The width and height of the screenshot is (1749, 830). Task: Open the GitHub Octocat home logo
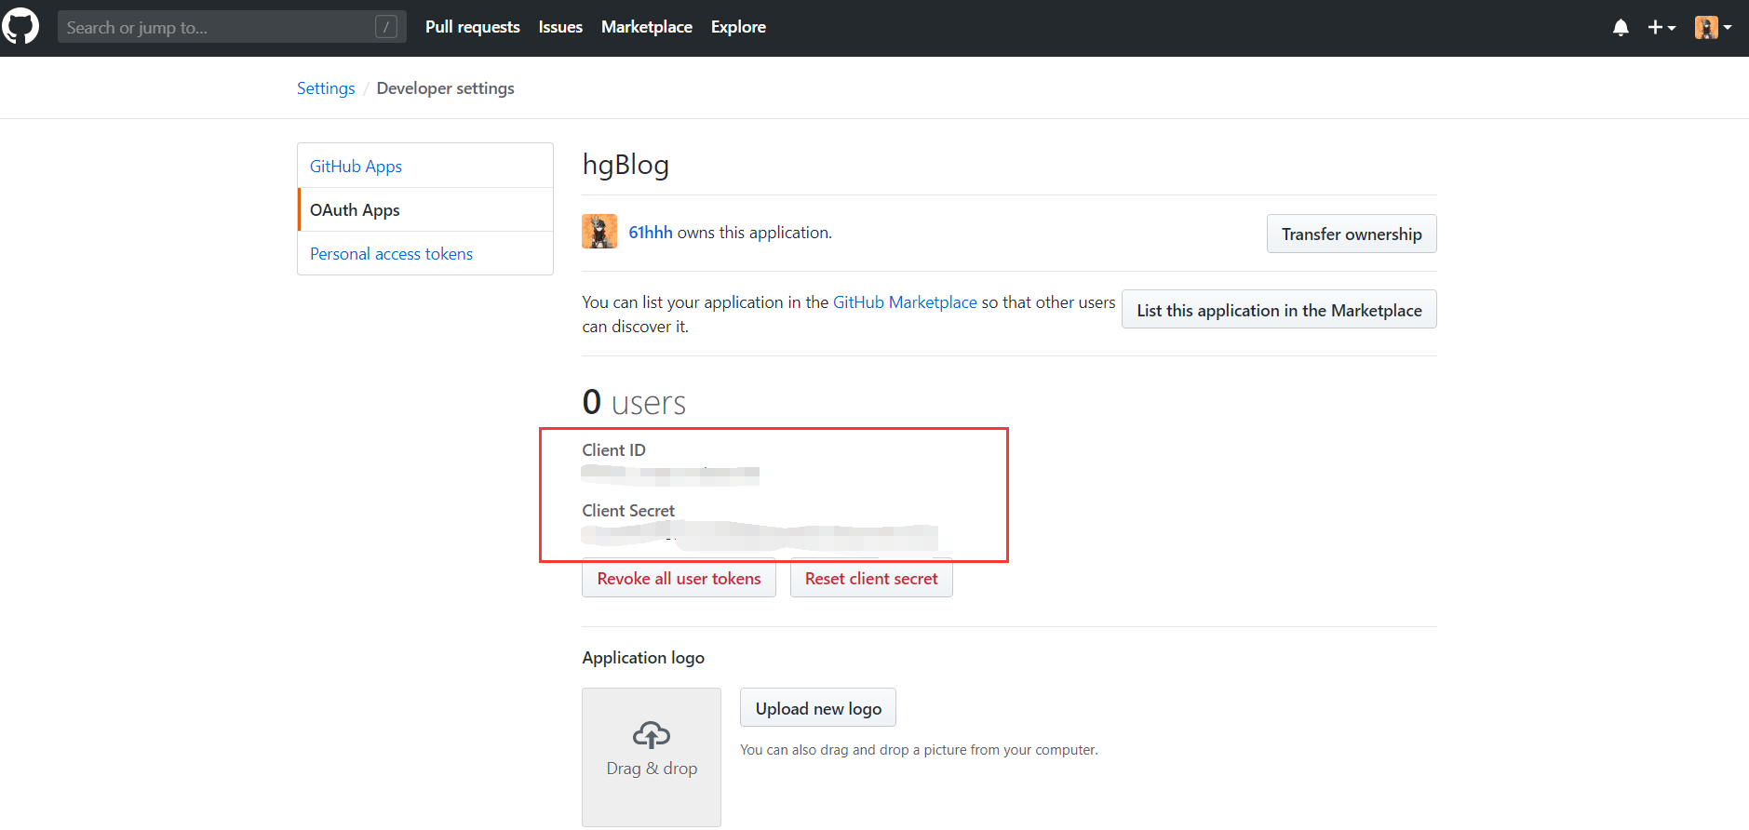coord(20,26)
